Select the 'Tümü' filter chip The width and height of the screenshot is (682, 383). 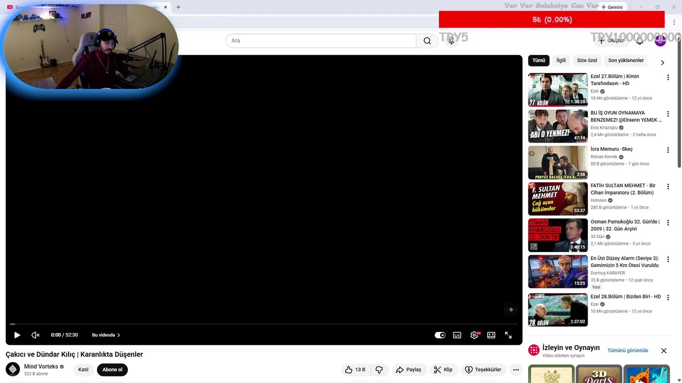pos(539,61)
